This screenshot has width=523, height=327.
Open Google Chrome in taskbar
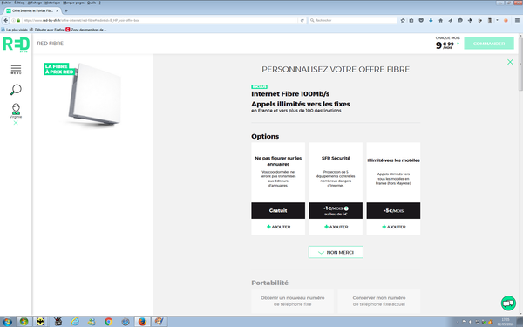coord(108,322)
